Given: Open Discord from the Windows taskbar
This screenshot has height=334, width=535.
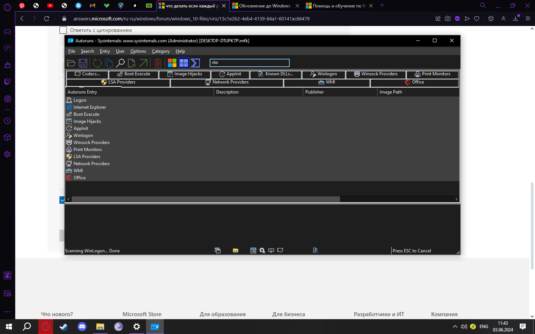Looking at the screenshot, I should pyautogui.click(x=82, y=327).
